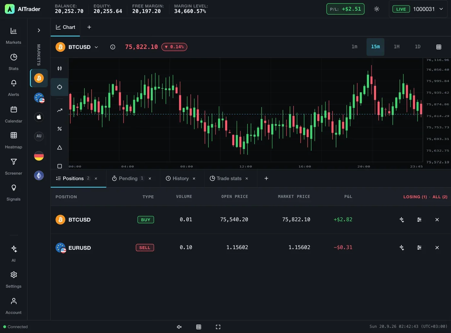The width and height of the screenshot is (451, 333).
Task: Toggle the ALL (2) positions filter
Action: tap(440, 197)
